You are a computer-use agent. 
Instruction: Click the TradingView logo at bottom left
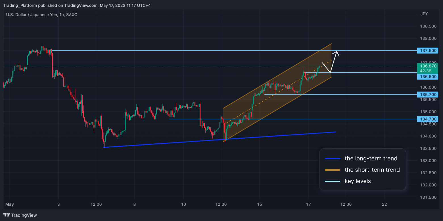click(20, 215)
